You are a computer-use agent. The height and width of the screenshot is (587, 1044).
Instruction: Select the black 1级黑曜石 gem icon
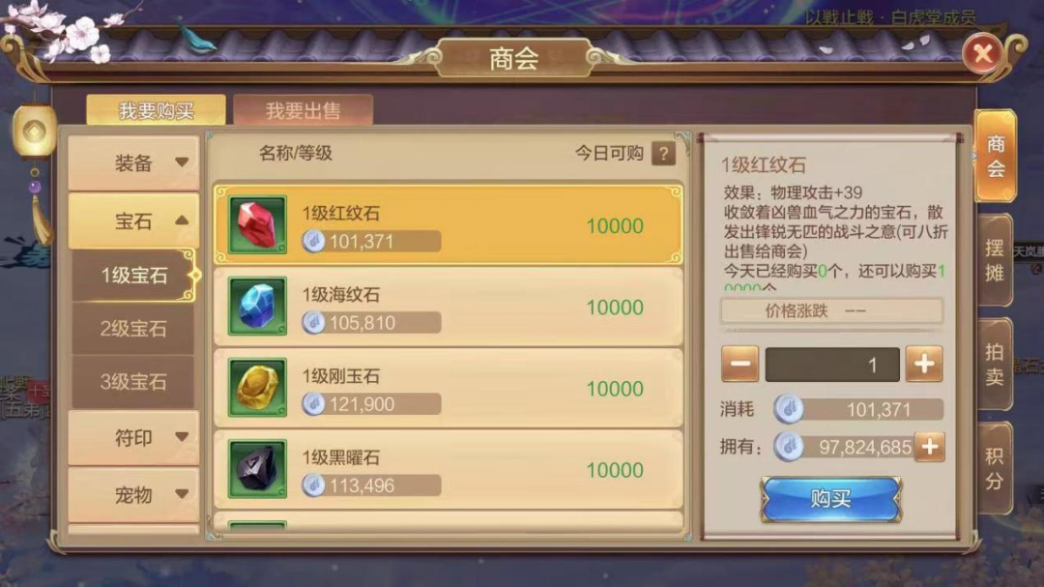coord(257,468)
